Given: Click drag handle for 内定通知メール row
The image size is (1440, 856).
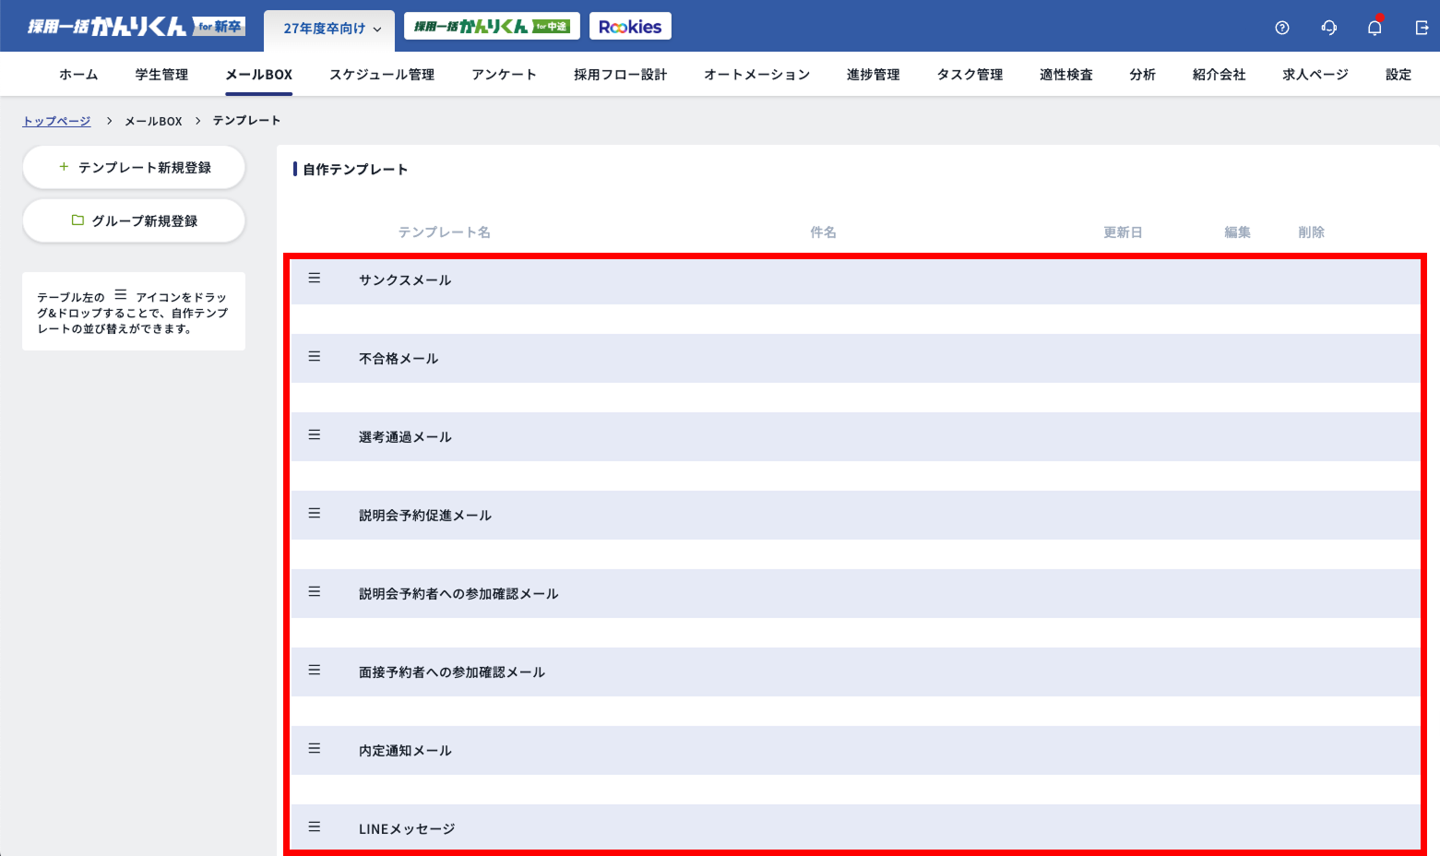Looking at the screenshot, I should 315,749.
